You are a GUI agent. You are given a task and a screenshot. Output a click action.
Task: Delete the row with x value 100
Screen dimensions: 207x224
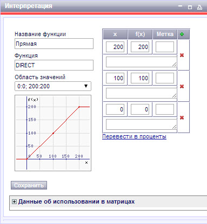pyautogui.click(x=182, y=86)
